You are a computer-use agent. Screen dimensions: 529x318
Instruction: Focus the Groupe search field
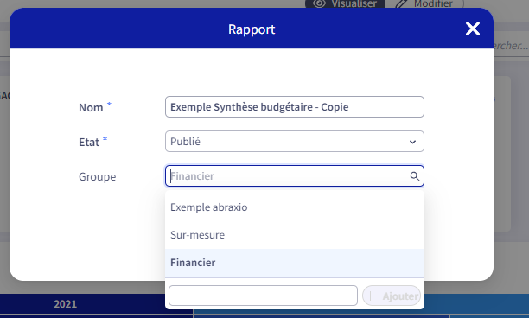(x=295, y=175)
